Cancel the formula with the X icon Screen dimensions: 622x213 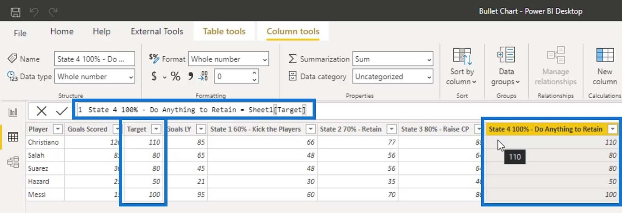click(42, 111)
